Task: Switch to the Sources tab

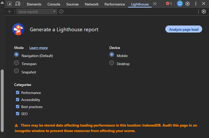Action: [72, 4]
